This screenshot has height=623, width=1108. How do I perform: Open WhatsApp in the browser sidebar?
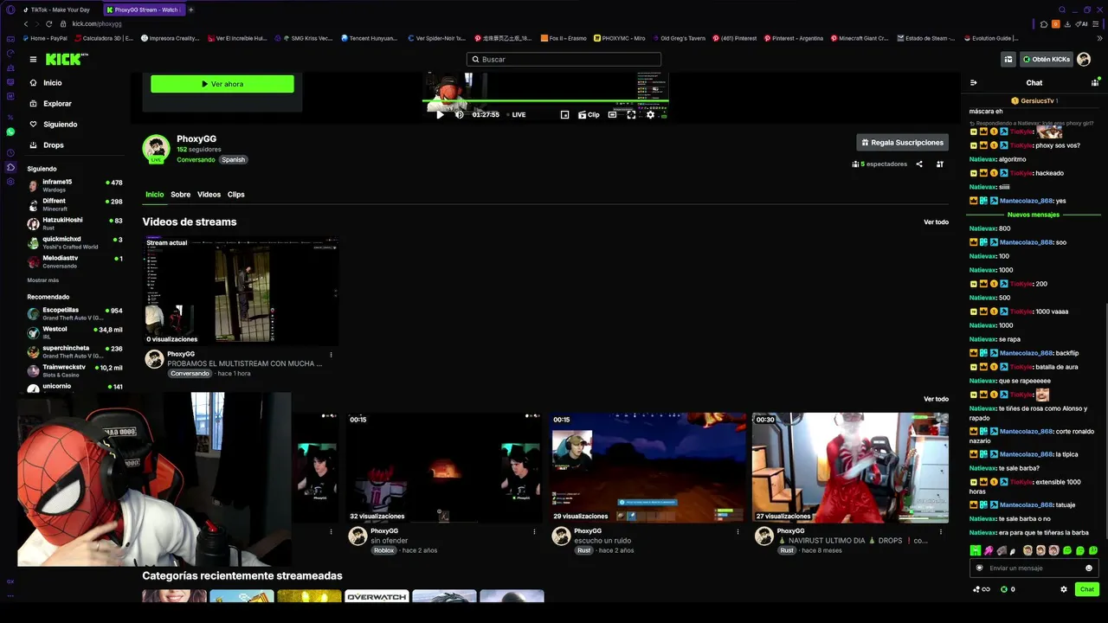pos(10,132)
